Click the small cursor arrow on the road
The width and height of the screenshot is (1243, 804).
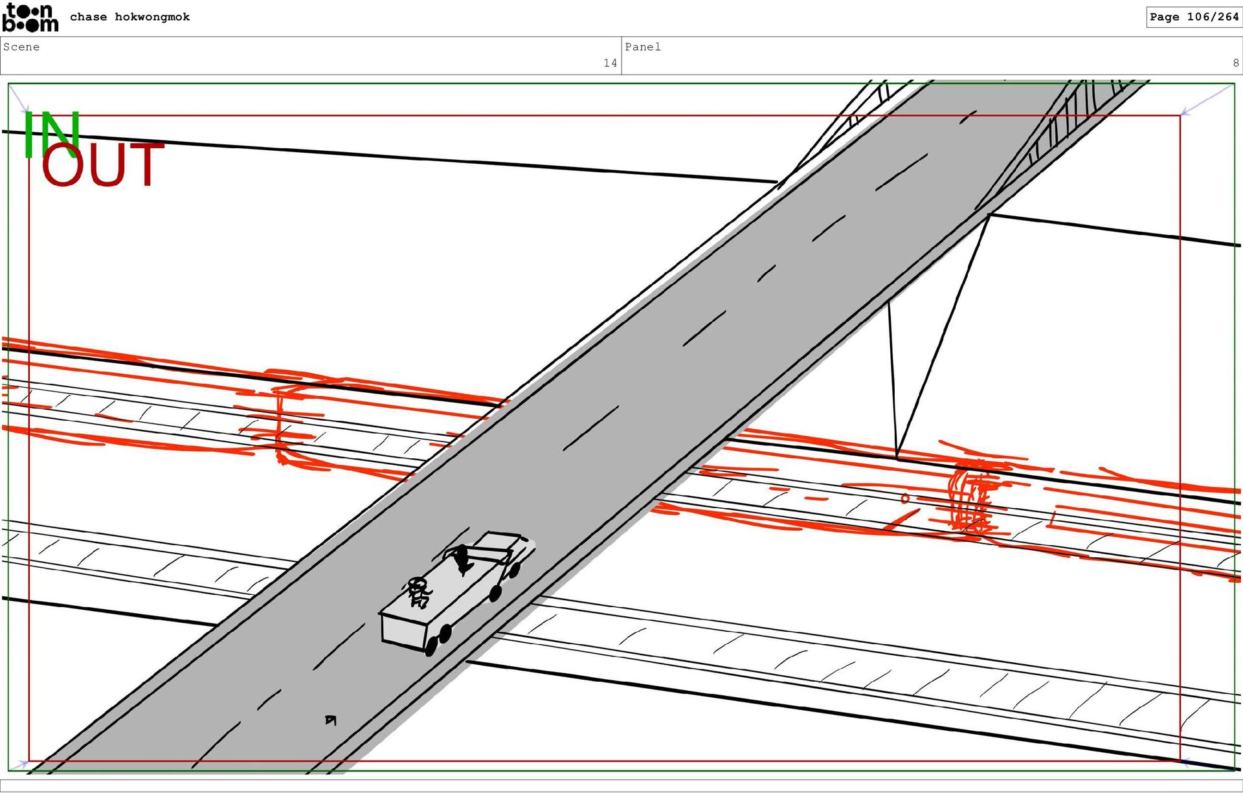(x=331, y=720)
